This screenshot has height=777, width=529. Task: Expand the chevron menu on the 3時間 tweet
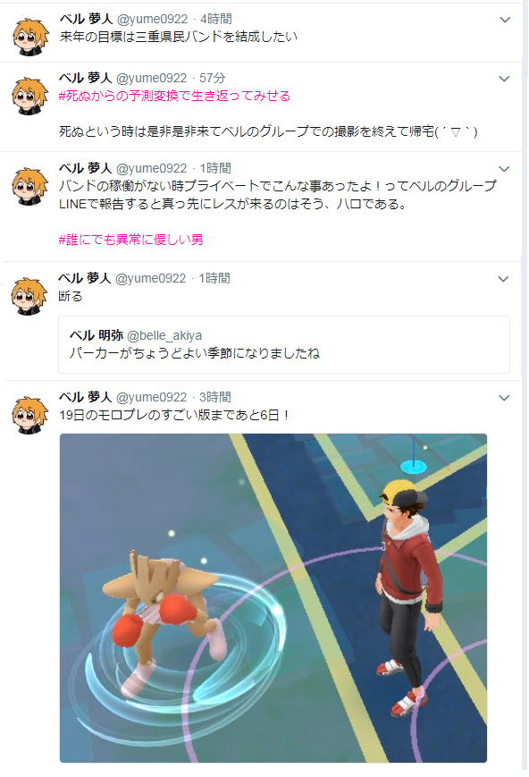click(x=504, y=398)
